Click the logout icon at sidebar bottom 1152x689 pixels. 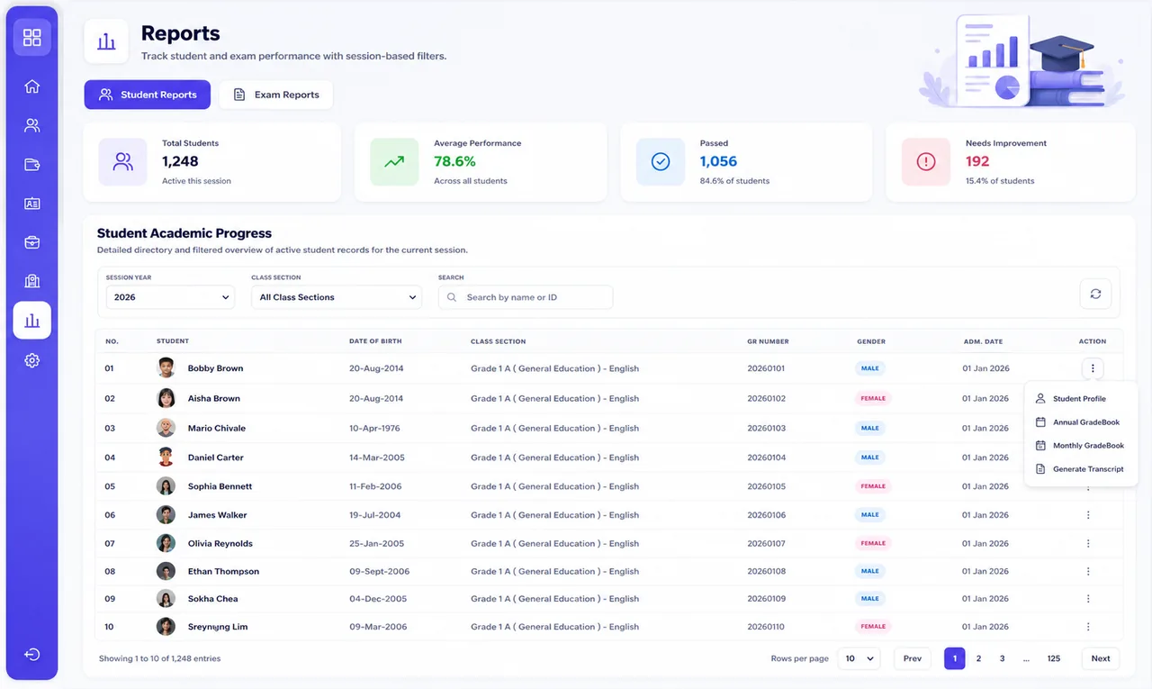pyautogui.click(x=32, y=655)
